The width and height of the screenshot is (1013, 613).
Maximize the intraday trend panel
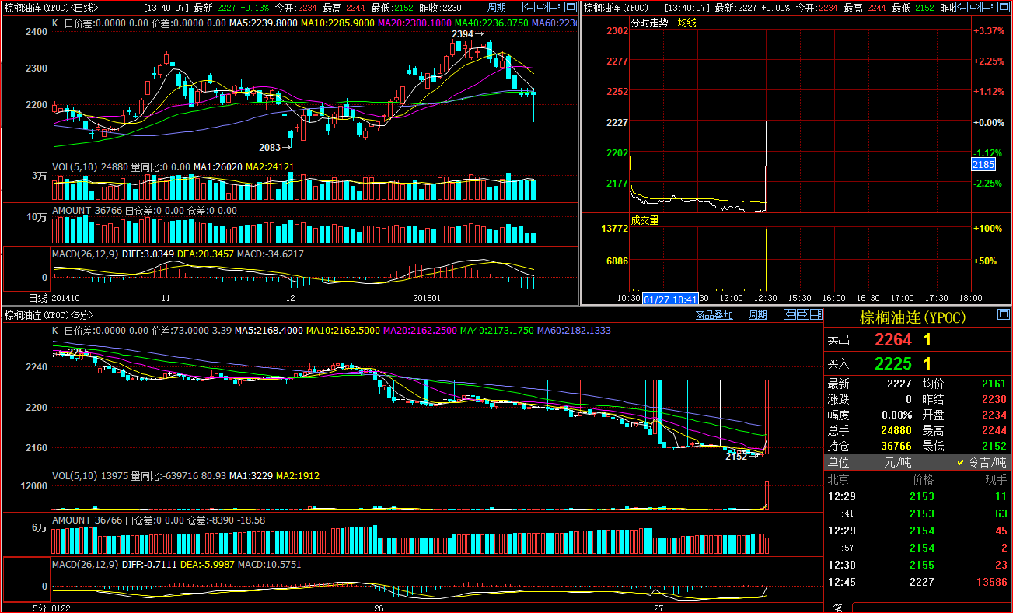coord(1004,8)
